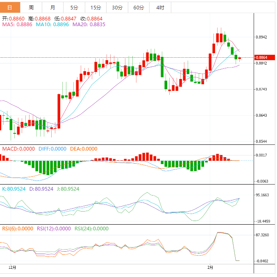The width and height of the screenshot is (277, 277).
Task: Choose the 30分 timeframe tab
Action: click(117, 7)
